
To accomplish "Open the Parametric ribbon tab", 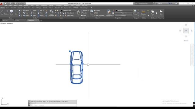I will [x=27, y=8].
